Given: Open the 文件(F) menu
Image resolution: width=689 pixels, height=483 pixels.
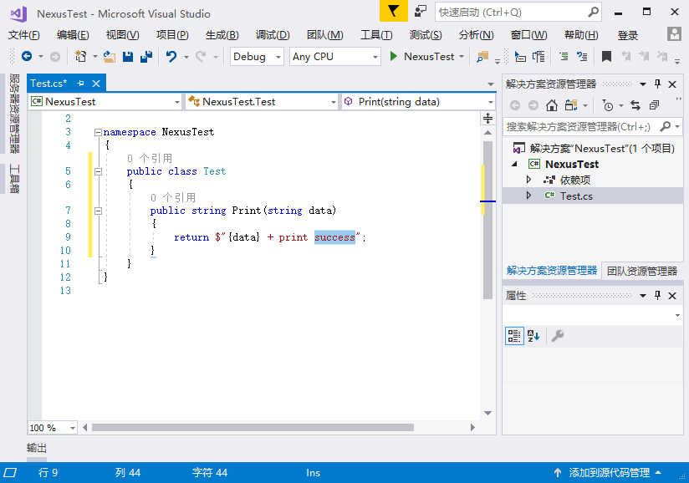Looking at the screenshot, I should (23, 35).
